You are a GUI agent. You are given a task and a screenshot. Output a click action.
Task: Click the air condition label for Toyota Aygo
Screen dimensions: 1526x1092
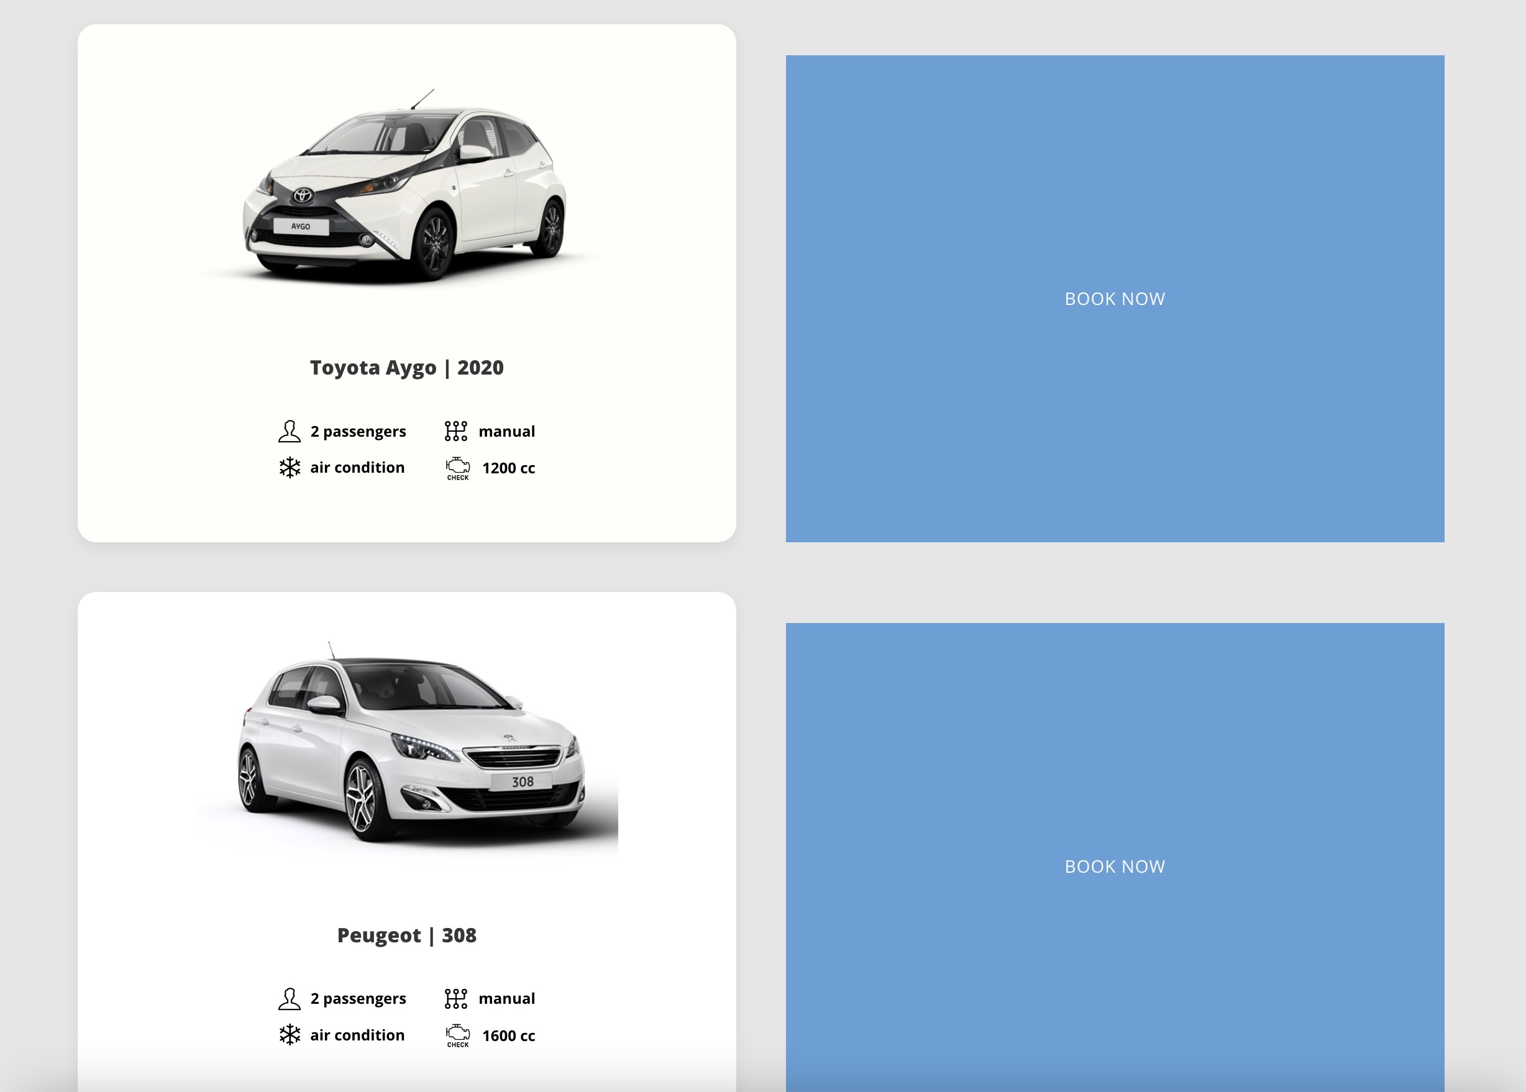pos(357,467)
